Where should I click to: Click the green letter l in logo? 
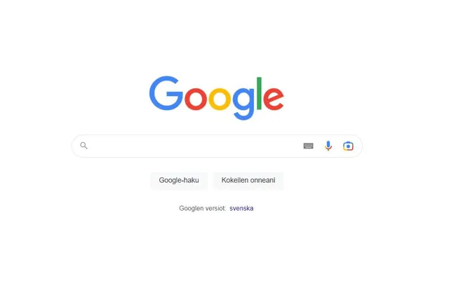(x=259, y=93)
